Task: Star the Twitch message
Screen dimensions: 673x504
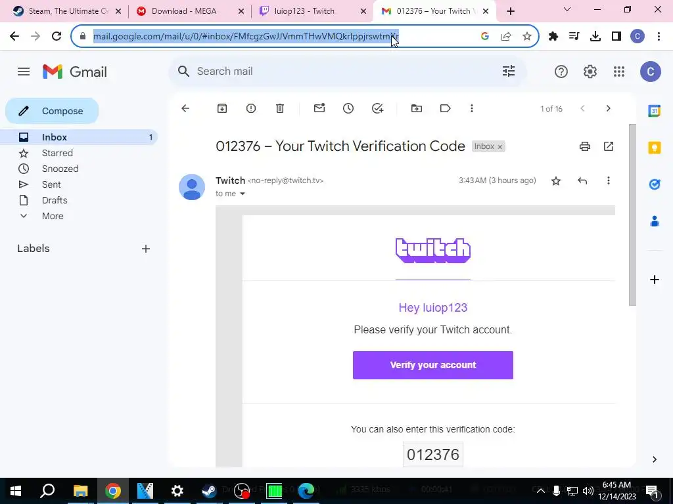Action: (556, 181)
